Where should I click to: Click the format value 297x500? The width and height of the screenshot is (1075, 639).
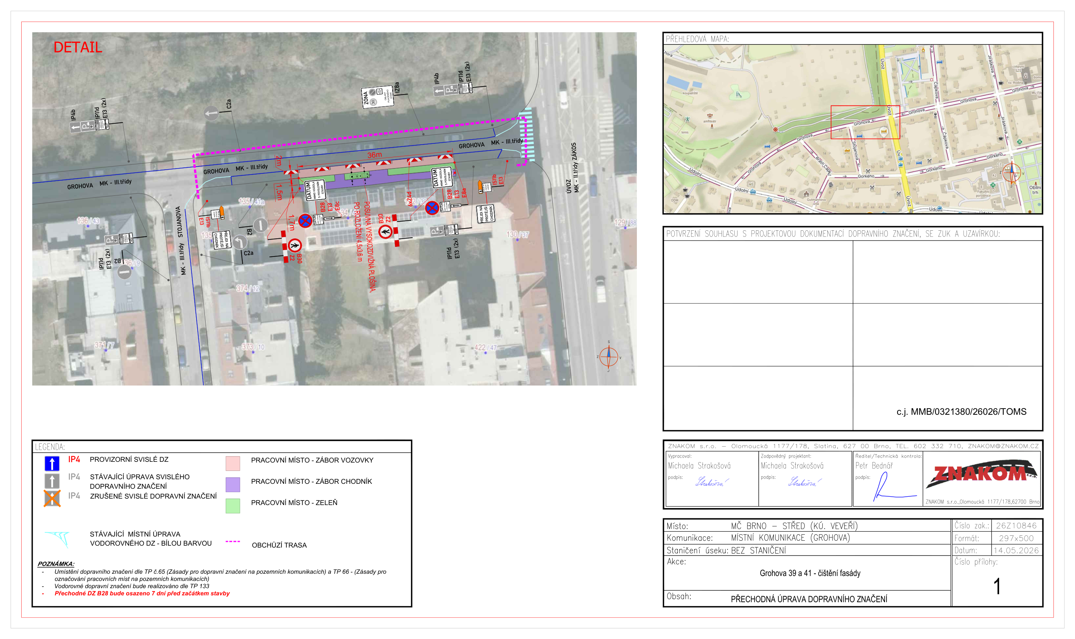coord(1016,538)
